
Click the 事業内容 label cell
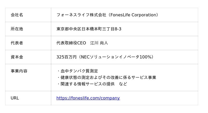pyautogui.click(x=19, y=71)
